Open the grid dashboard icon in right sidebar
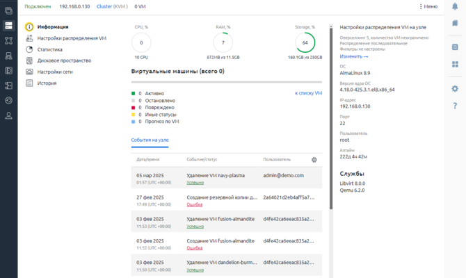The height and width of the screenshot is (278, 466). click(455, 64)
